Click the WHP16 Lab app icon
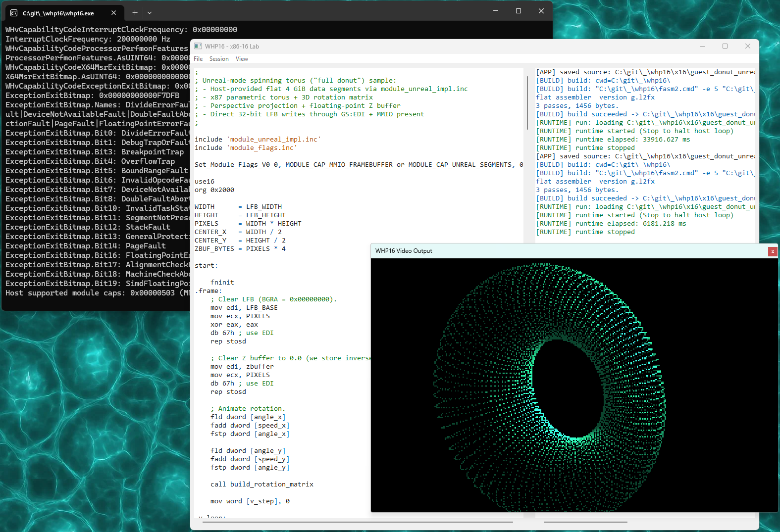Viewport: 780px width, 532px height. (x=198, y=46)
